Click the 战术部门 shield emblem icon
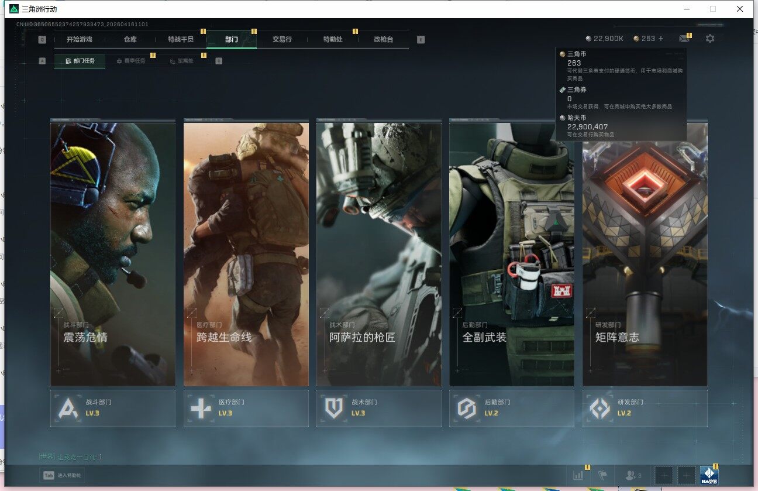Image resolution: width=758 pixels, height=491 pixels. click(x=333, y=408)
